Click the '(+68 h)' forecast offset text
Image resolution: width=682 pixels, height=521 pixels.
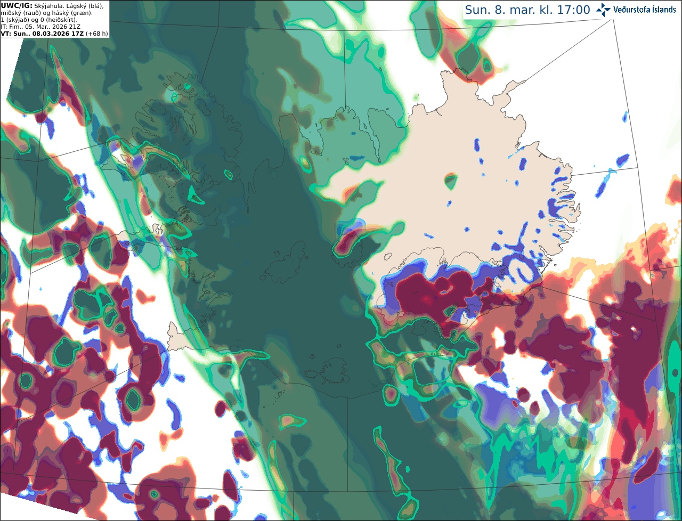click(97, 33)
